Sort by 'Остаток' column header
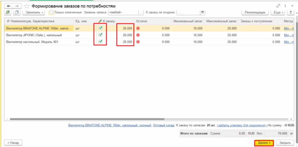The image size is (298, 147). point(142,21)
